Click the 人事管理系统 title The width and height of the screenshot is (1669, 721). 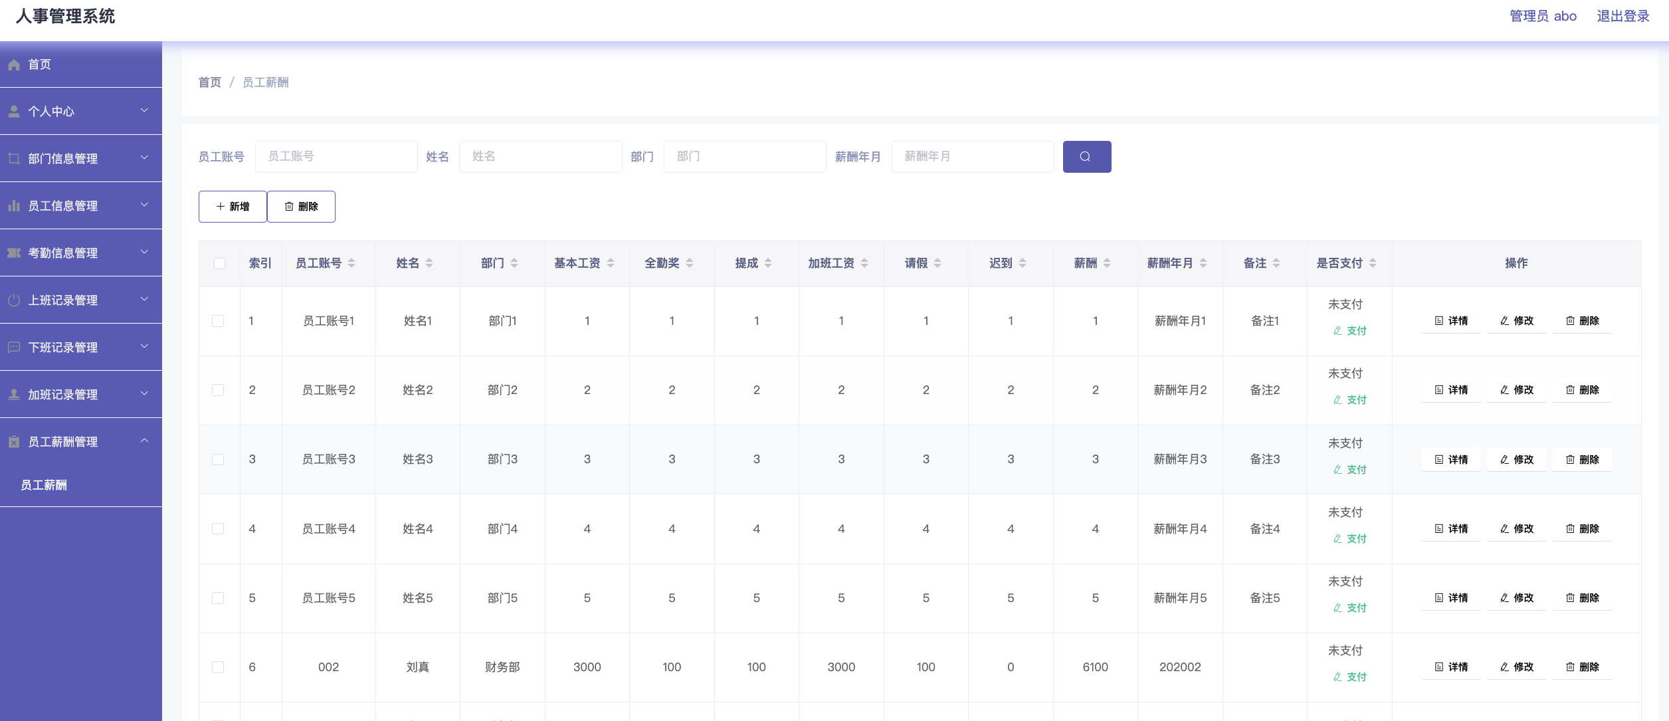click(x=65, y=17)
